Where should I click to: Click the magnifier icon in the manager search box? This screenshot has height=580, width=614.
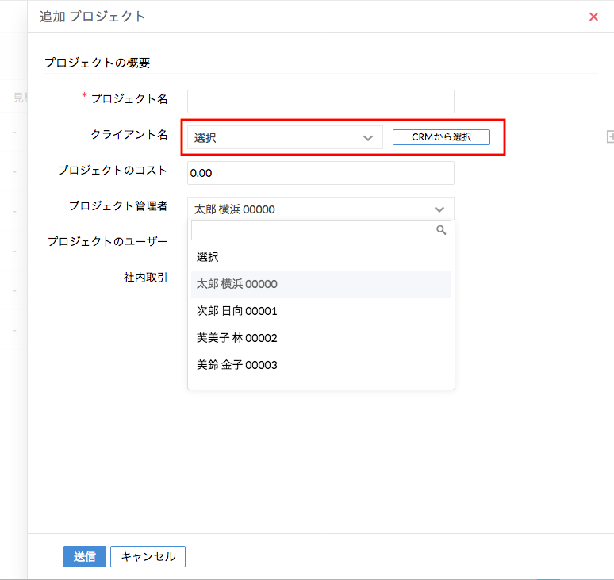click(x=441, y=230)
